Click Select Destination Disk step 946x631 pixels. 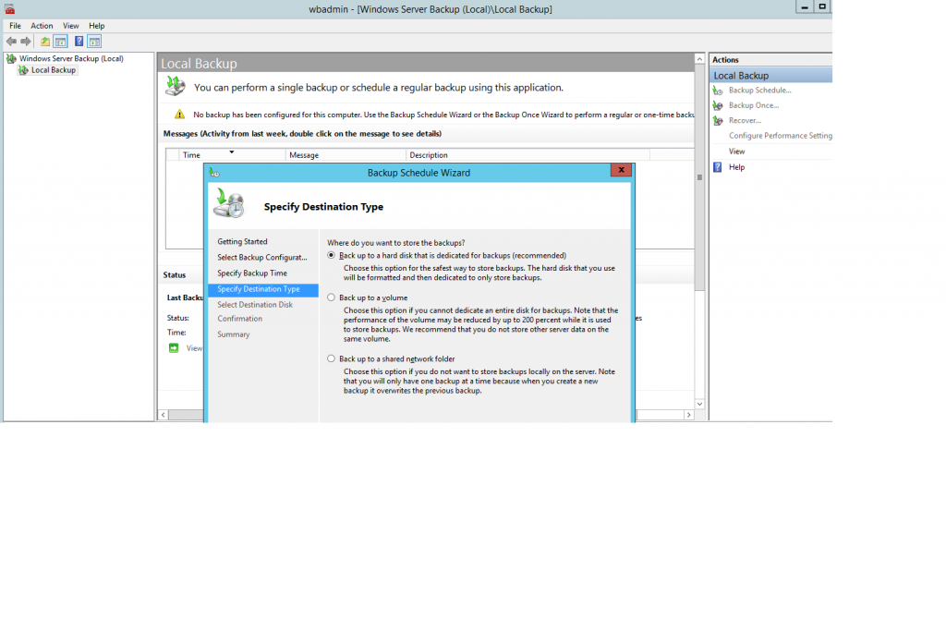pos(255,305)
